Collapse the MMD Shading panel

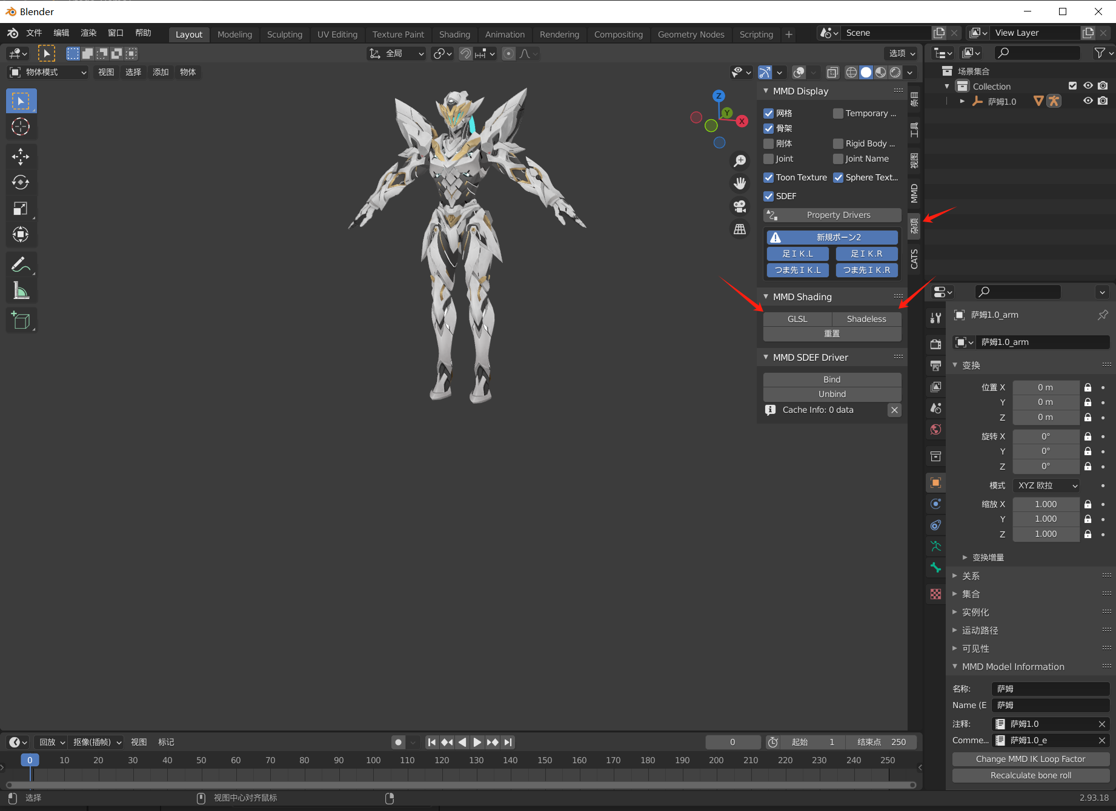tap(766, 297)
